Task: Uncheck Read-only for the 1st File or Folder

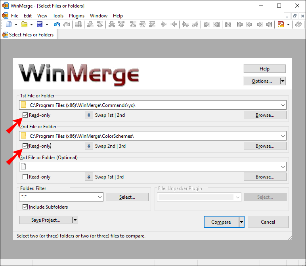Action: coord(25,115)
